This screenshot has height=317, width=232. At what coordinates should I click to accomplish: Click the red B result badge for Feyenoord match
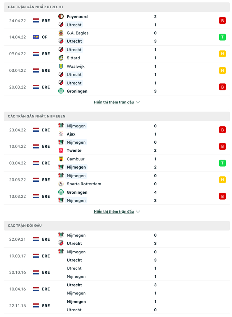point(222,21)
